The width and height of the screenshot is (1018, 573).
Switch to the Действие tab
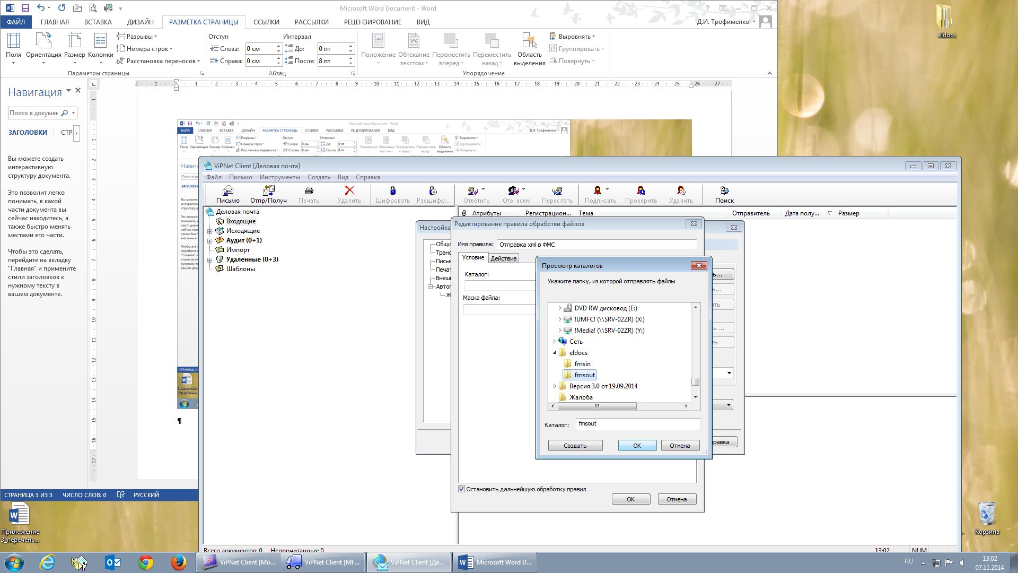(x=503, y=258)
